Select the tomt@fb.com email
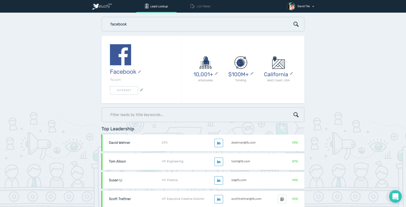The width and height of the screenshot is (406, 207). (240, 161)
